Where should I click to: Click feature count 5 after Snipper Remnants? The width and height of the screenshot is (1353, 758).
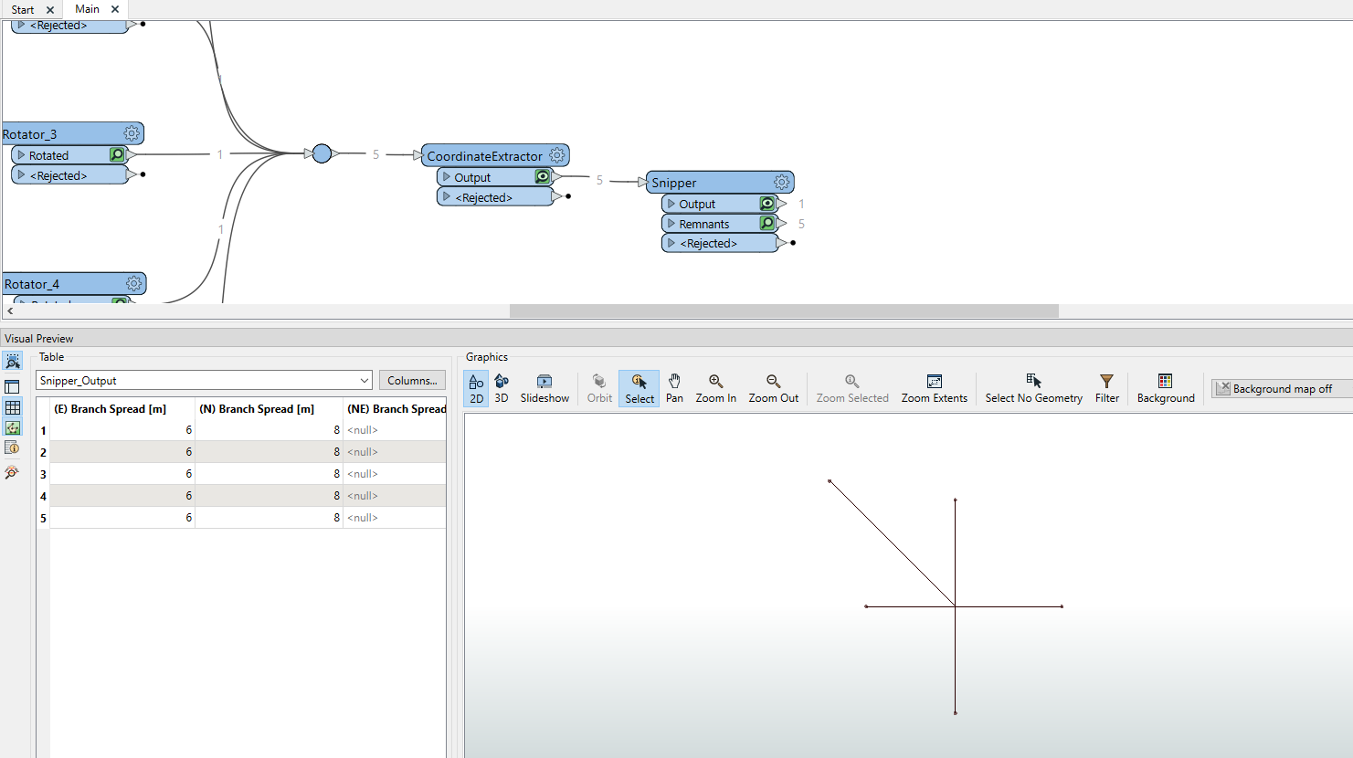click(x=801, y=224)
